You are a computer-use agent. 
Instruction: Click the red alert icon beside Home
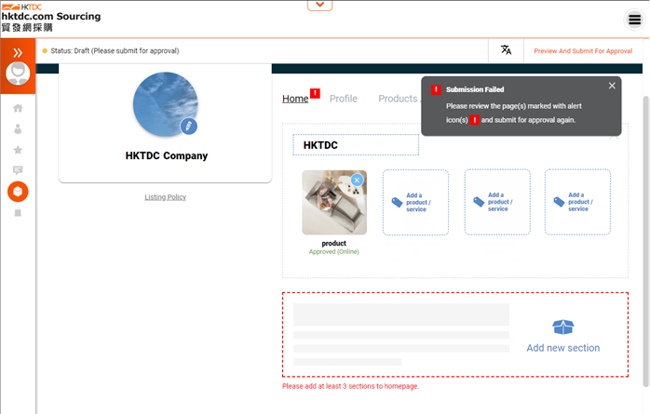315,94
